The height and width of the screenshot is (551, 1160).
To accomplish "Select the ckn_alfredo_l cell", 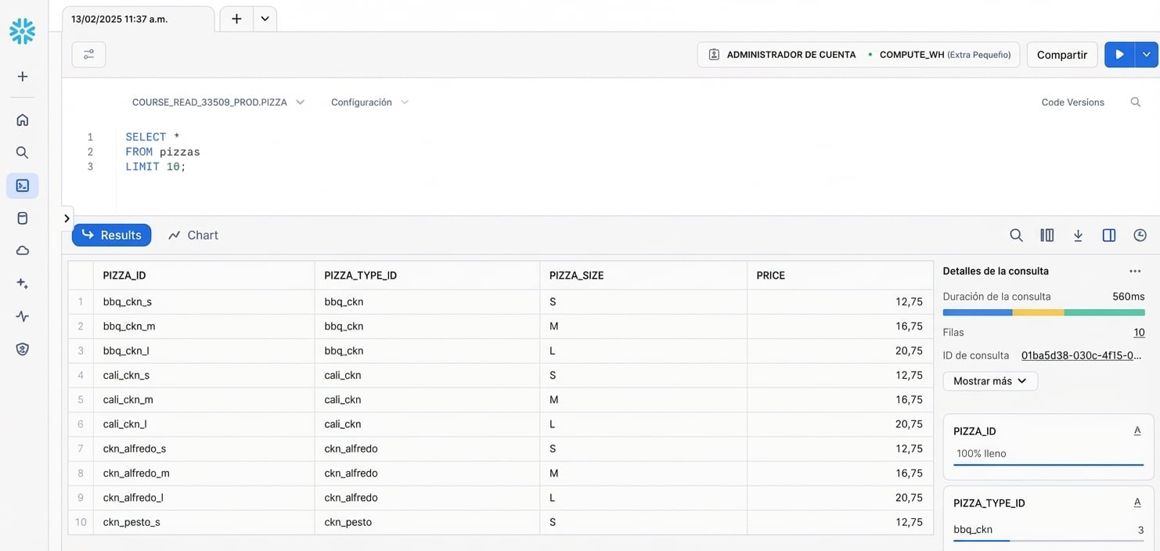I will click(204, 498).
